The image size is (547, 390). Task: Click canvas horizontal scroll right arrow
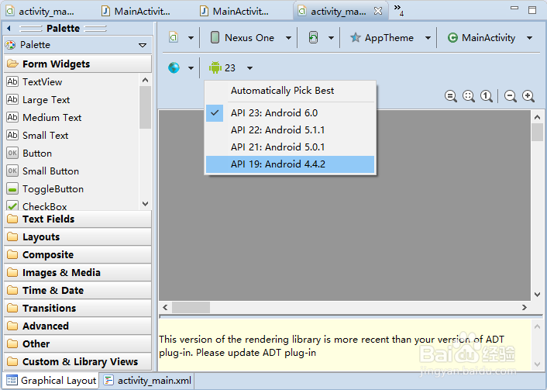tap(525, 308)
